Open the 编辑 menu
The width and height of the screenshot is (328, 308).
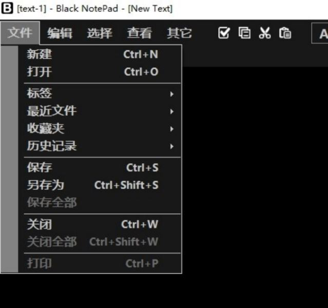60,33
